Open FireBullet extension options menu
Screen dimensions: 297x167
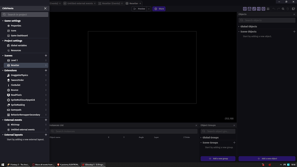point(46,85)
